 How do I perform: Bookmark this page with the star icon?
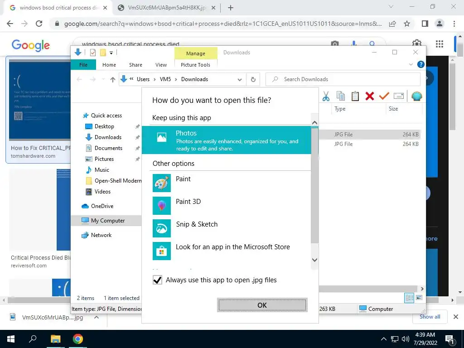pos(407,24)
